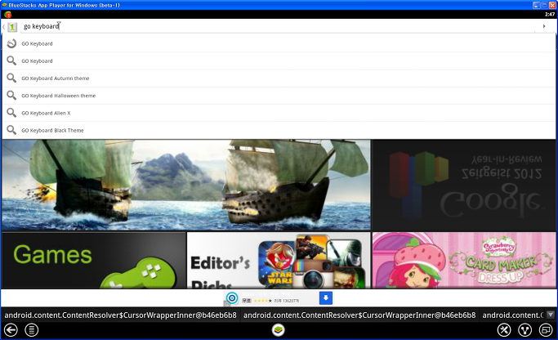Pick 'GO Keyboard Black Theme' suggestion
The height and width of the screenshot is (340, 558).
pyautogui.click(x=279, y=130)
